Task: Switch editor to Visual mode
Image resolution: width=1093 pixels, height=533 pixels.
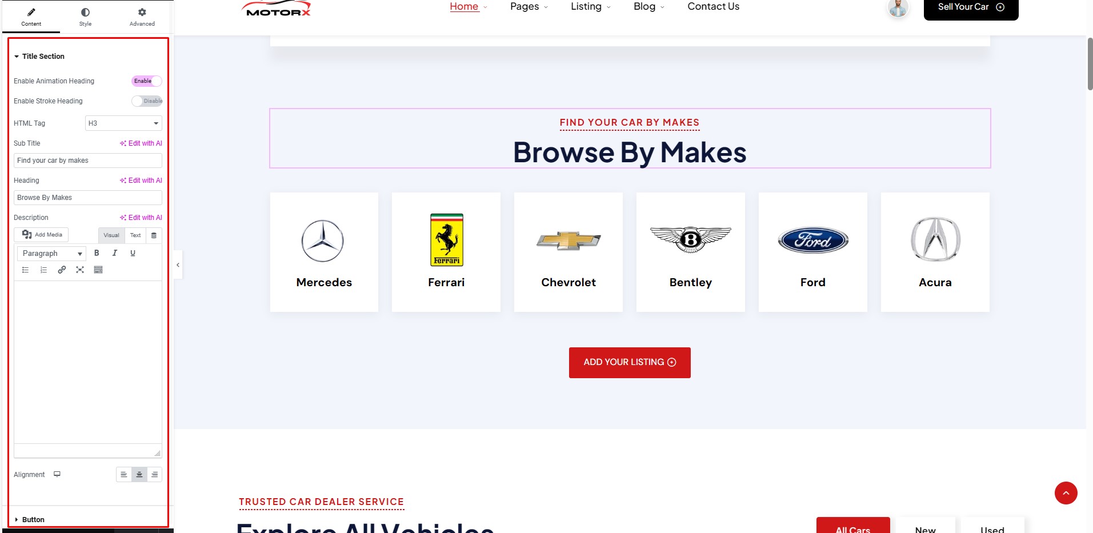Action: coord(111,235)
